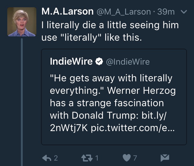
Task: Click the @M_A_Larson handle
Action: click(123, 12)
